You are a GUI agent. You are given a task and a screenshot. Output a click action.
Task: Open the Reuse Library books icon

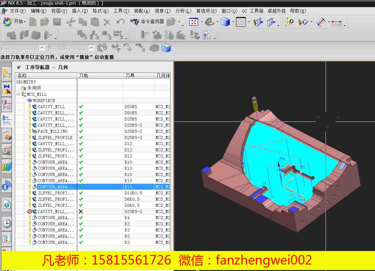click(6, 166)
